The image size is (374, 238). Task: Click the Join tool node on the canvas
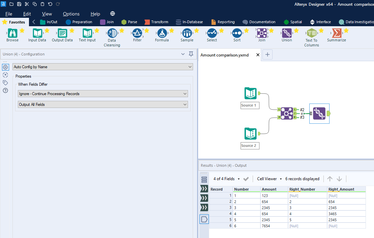pos(287,113)
